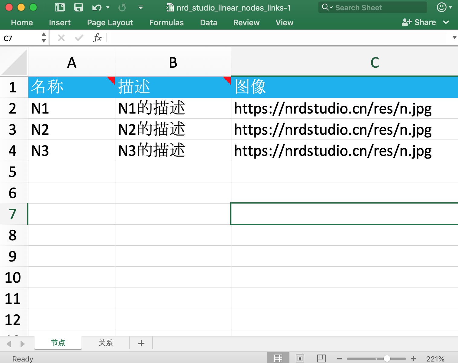Select the Undo icon
The image size is (458, 363).
pyautogui.click(x=96, y=7)
